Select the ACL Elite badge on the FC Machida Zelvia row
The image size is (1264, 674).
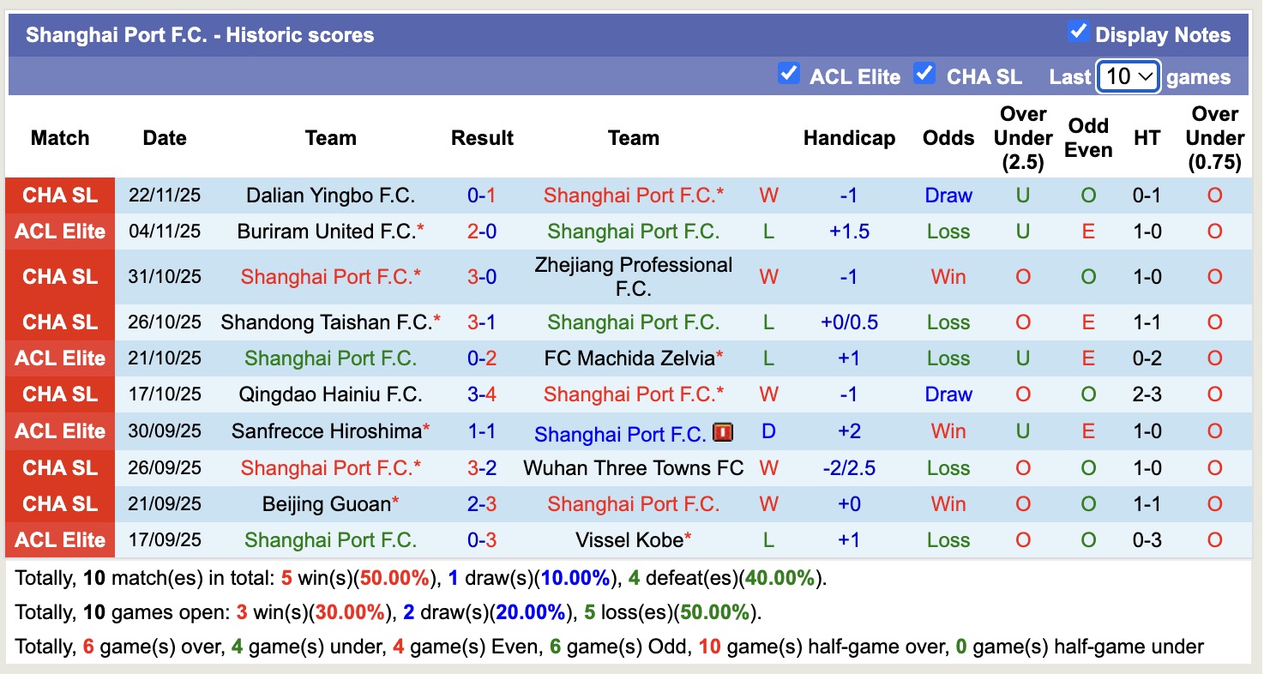[x=59, y=358]
